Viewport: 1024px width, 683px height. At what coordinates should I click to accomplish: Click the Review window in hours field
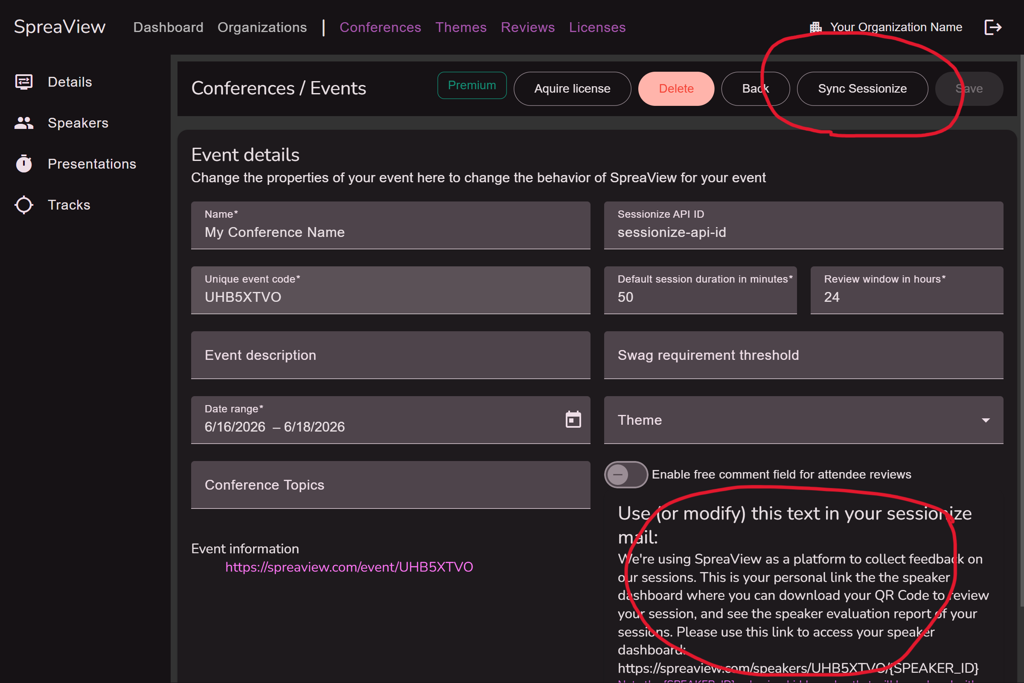pyautogui.click(x=906, y=290)
